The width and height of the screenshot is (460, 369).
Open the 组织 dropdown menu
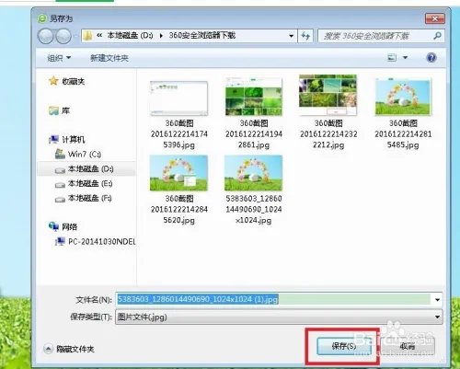(59, 58)
